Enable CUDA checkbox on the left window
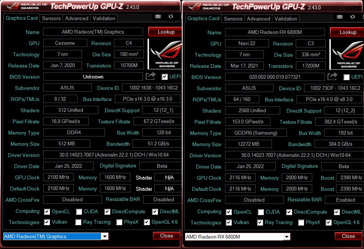 [x=79, y=212]
